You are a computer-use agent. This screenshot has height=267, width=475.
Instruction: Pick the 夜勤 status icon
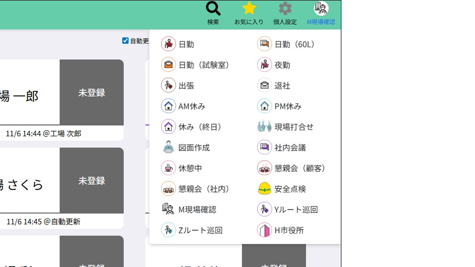[264, 65]
